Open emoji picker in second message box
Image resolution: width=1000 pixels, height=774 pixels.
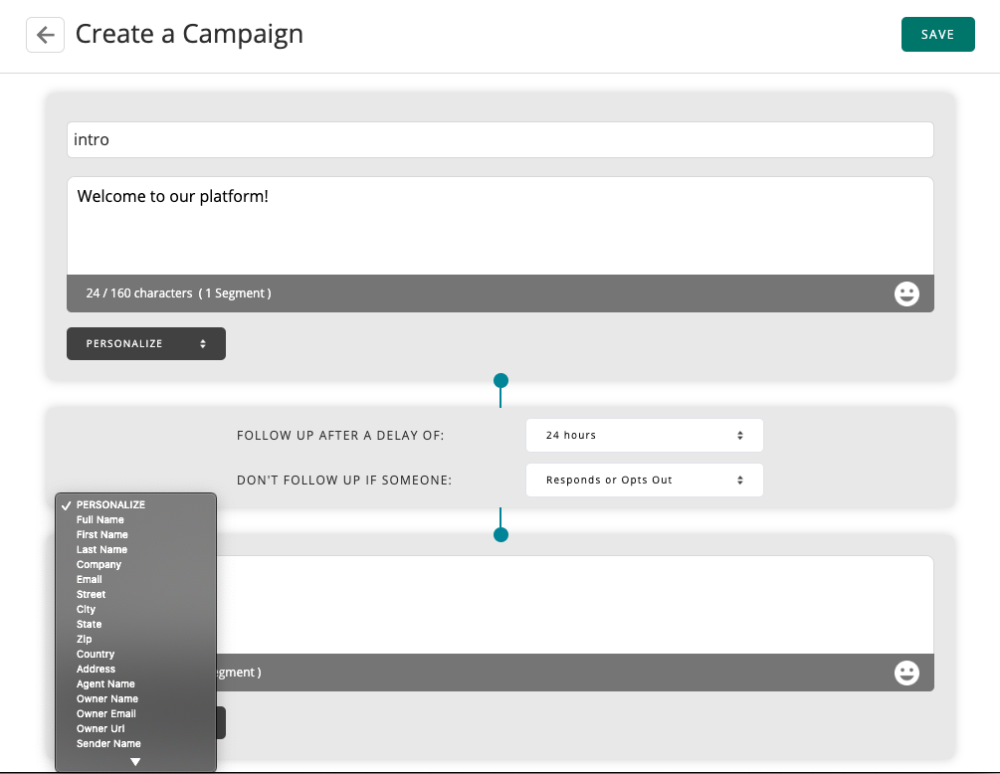(906, 674)
